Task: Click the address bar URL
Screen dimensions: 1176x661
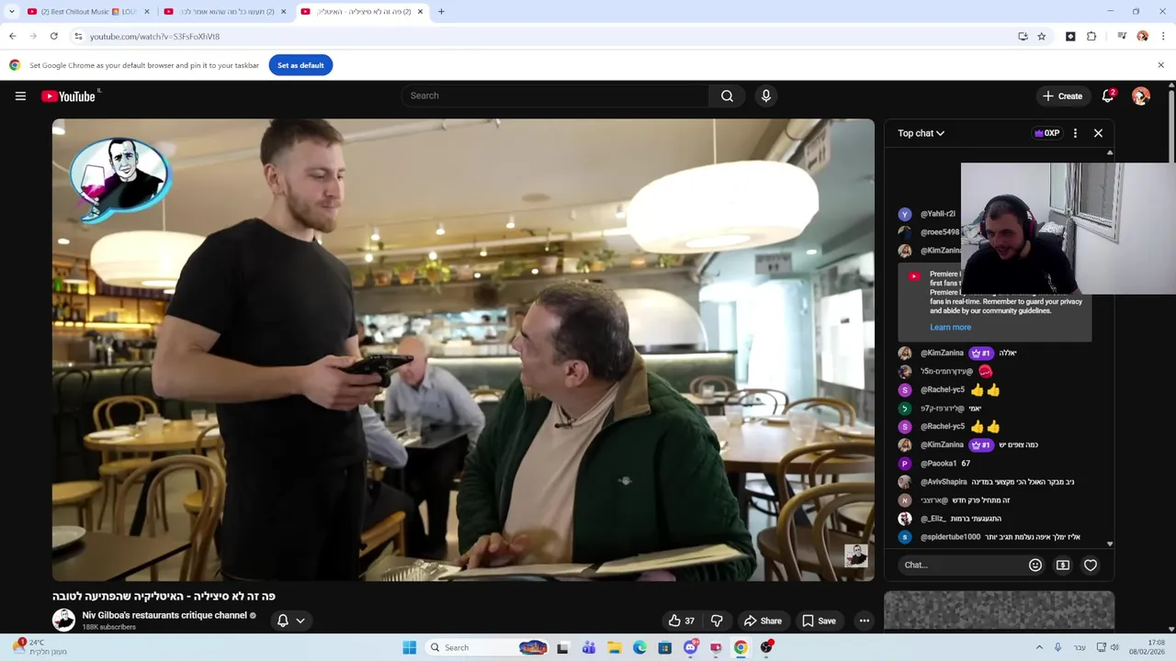Action: [x=154, y=36]
